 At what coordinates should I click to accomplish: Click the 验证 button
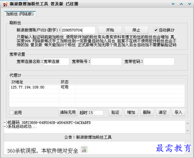coord(115,112)
